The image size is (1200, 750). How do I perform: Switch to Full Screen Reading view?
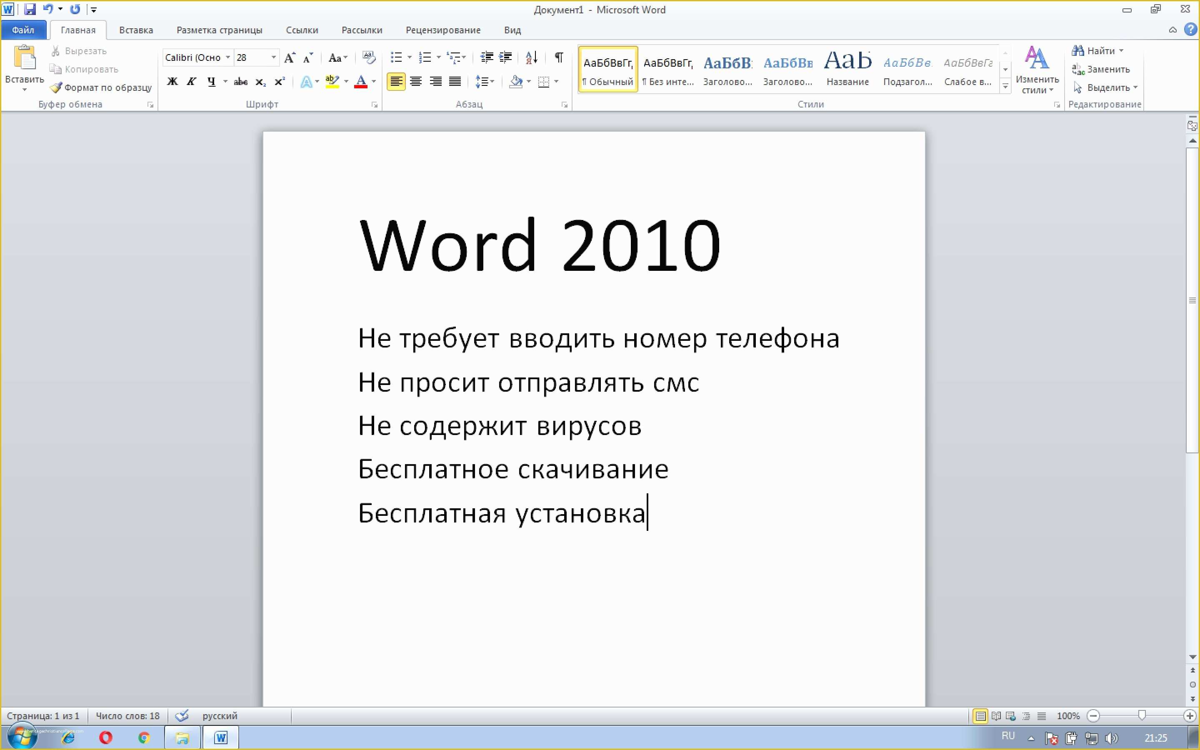click(x=996, y=716)
